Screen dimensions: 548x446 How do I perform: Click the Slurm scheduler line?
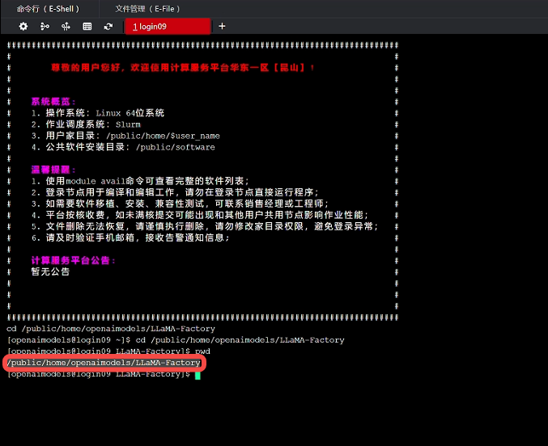(86, 124)
